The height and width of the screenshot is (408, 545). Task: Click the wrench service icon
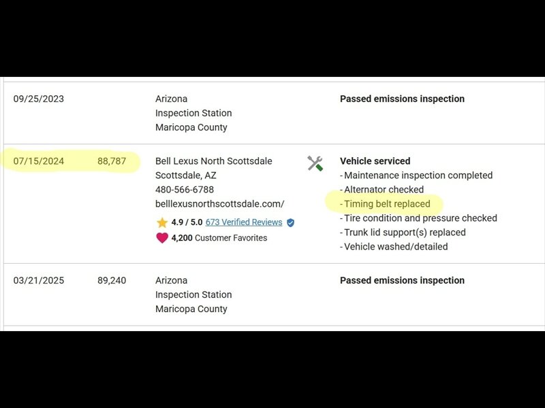pos(315,163)
